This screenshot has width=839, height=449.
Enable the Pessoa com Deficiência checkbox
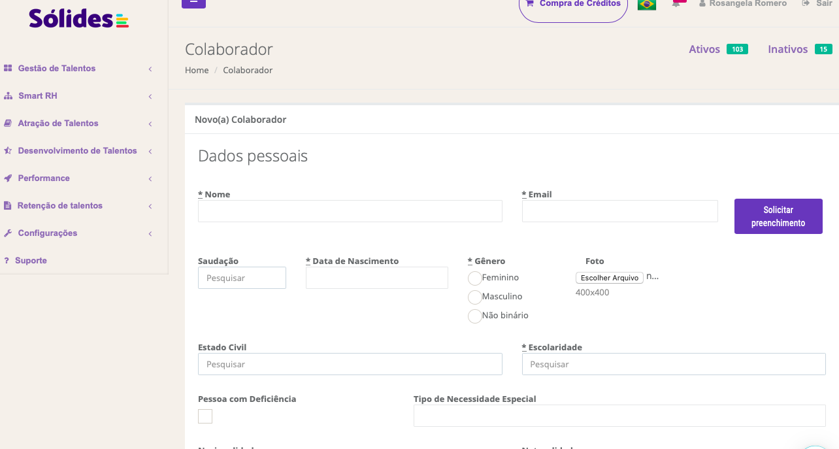[x=205, y=416]
